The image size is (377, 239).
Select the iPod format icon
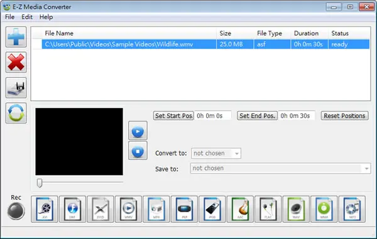212,209
